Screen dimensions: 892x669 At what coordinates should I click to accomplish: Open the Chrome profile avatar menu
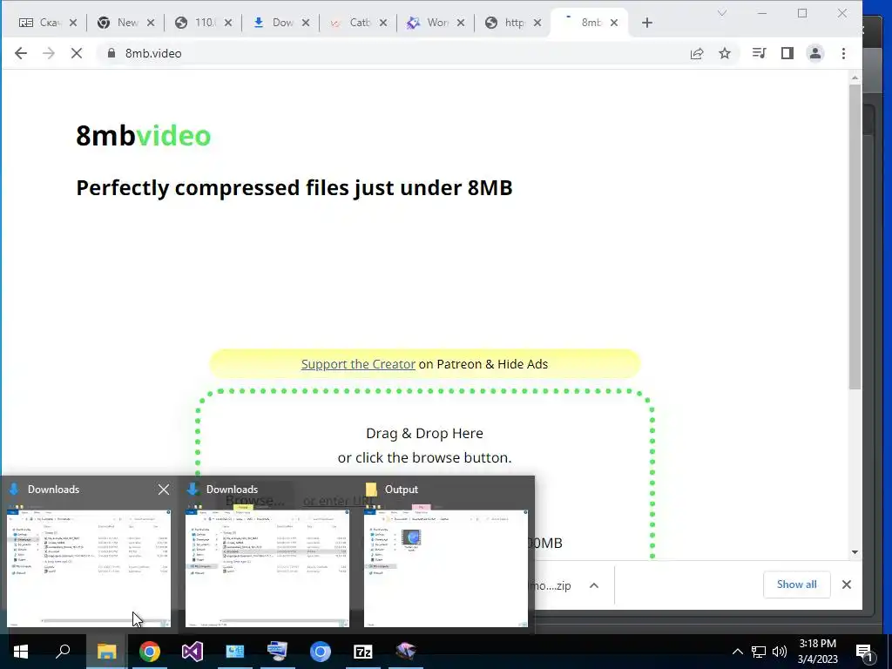point(815,53)
